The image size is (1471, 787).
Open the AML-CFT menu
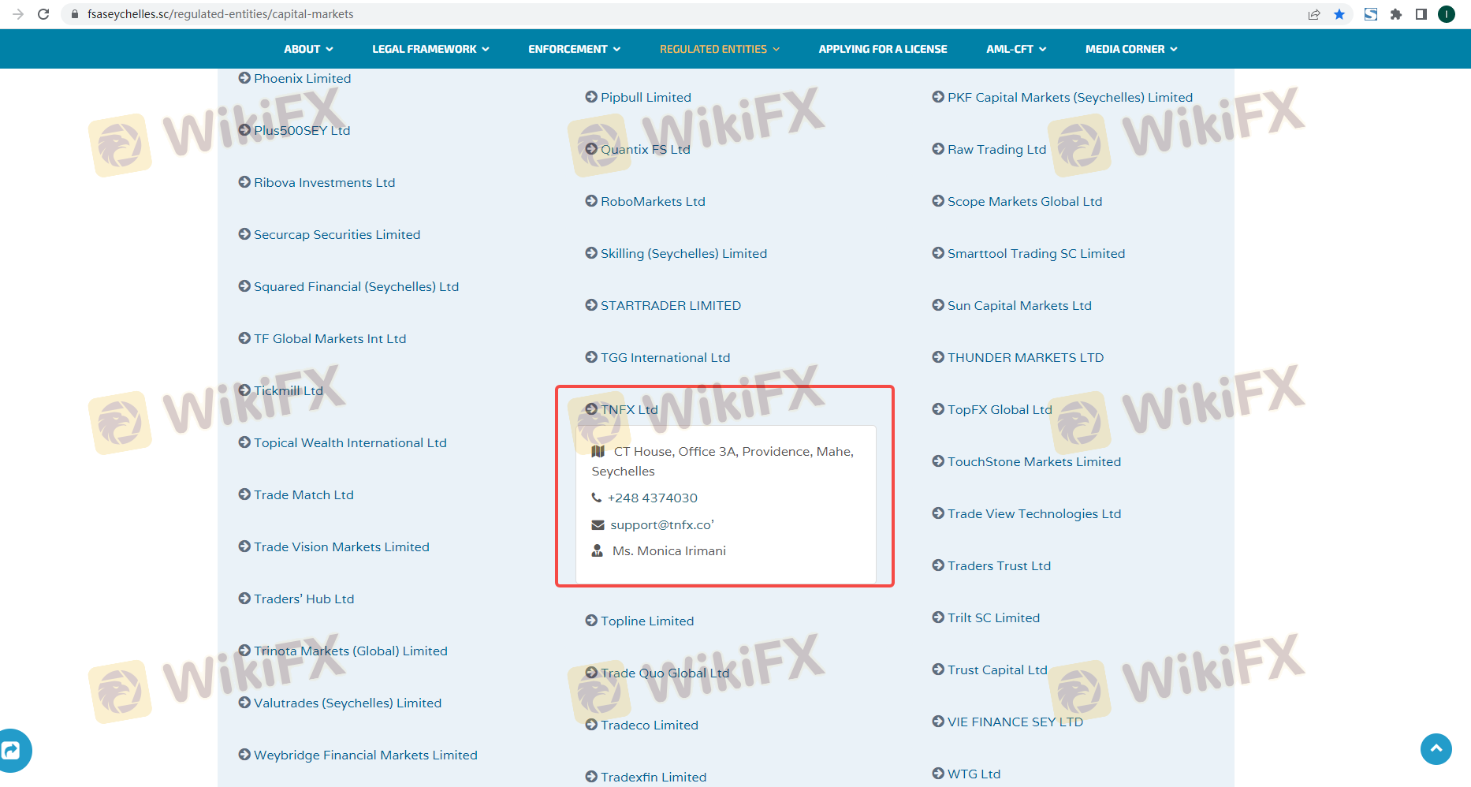point(1016,49)
